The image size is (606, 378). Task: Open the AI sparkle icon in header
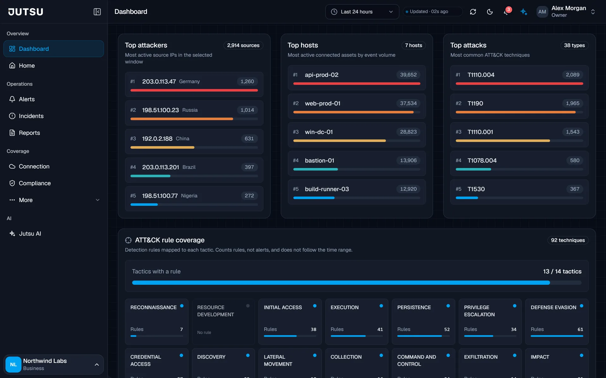524,12
